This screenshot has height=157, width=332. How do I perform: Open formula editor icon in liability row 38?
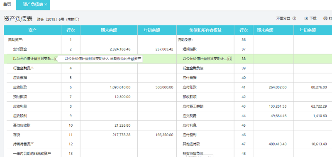[x=229, y=59]
